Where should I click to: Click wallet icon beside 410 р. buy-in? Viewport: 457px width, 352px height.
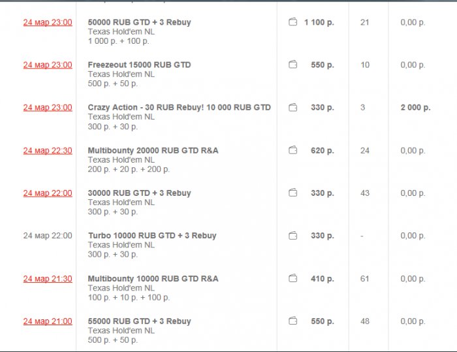pyautogui.click(x=293, y=278)
